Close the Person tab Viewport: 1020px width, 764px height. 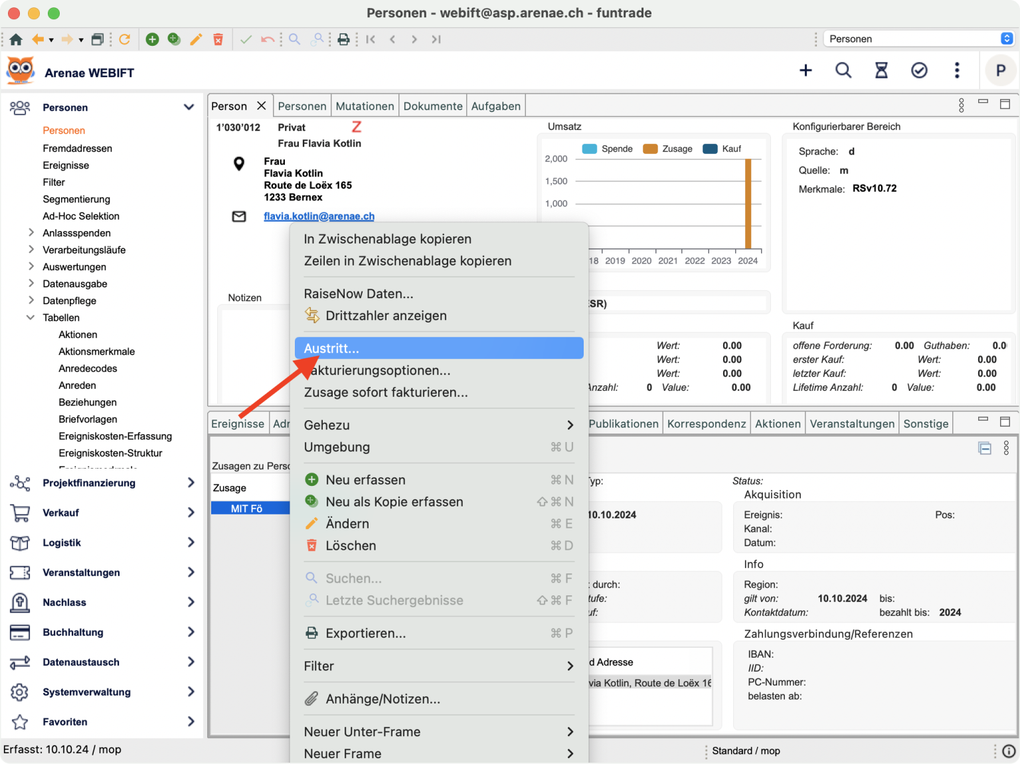[x=262, y=106]
